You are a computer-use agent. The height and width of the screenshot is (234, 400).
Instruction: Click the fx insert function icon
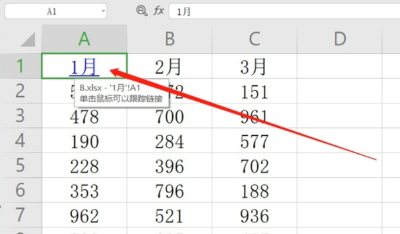[x=159, y=11]
